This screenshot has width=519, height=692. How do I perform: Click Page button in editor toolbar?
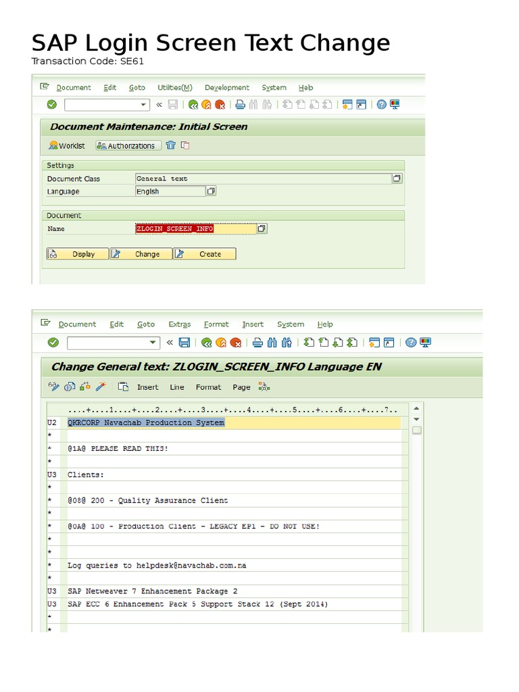tap(241, 387)
